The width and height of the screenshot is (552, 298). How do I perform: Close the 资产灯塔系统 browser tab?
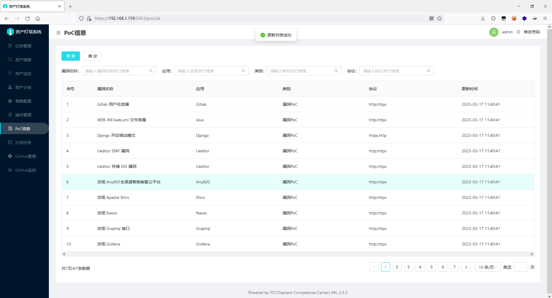pyautogui.click(x=60, y=6)
